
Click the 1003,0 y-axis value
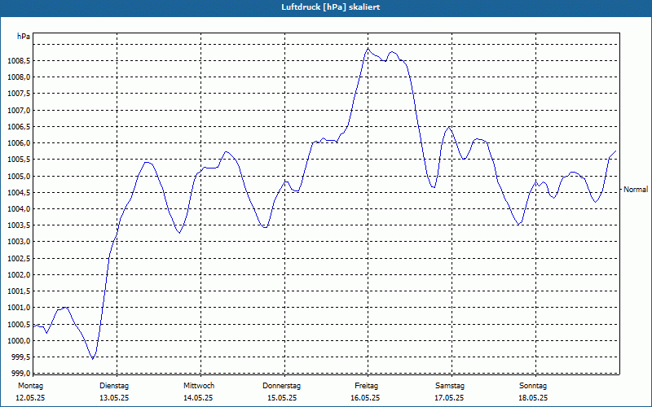19,242
